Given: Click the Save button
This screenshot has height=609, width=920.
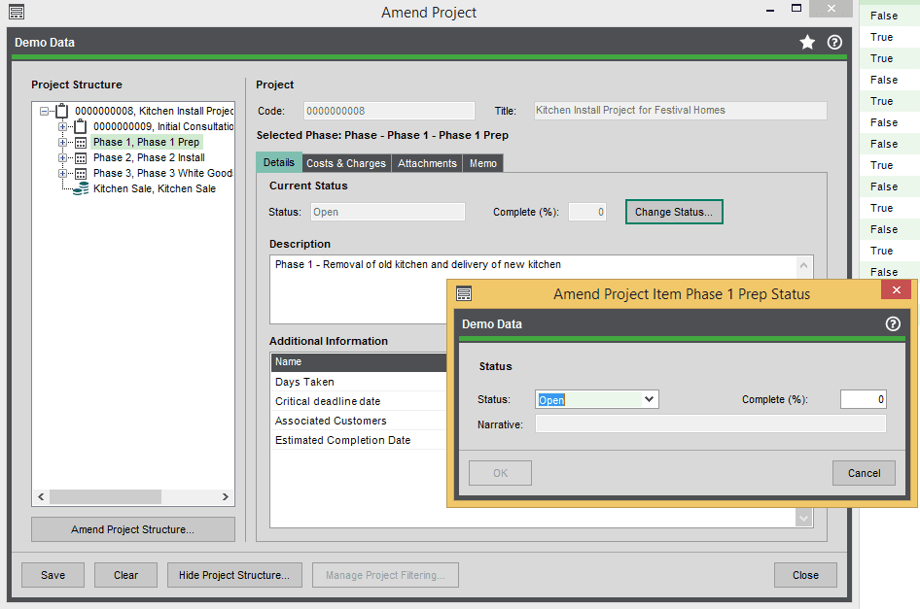Looking at the screenshot, I should (x=53, y=575).
